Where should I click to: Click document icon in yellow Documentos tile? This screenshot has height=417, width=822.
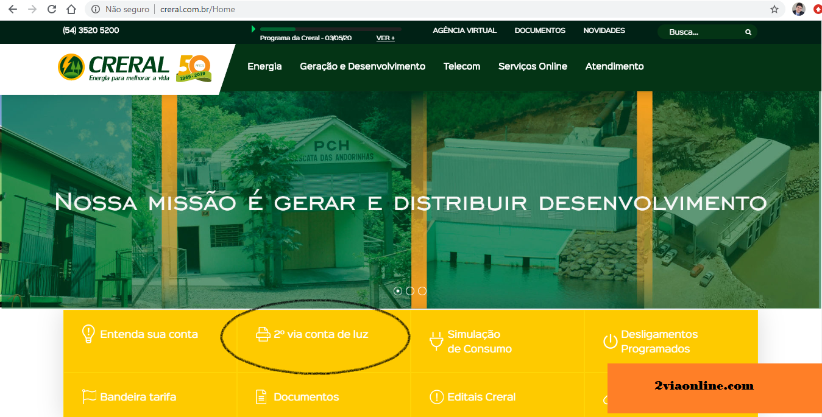pos(261,397)
